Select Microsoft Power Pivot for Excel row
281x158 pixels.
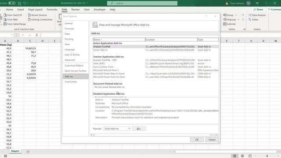point(155,77)
